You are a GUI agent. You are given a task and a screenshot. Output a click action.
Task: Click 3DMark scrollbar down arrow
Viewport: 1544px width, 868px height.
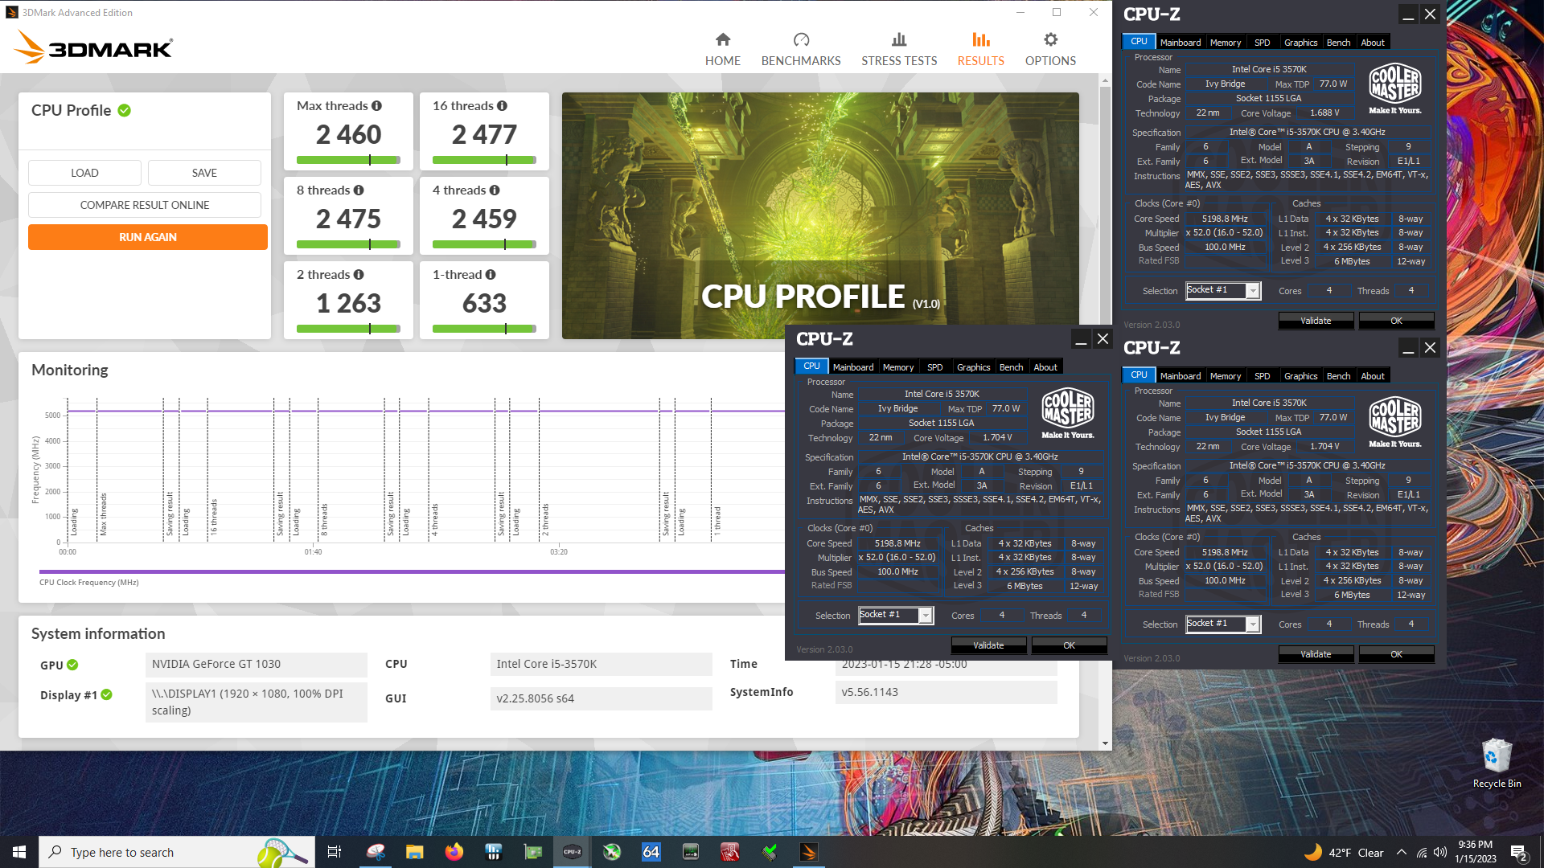[1106, 743]
